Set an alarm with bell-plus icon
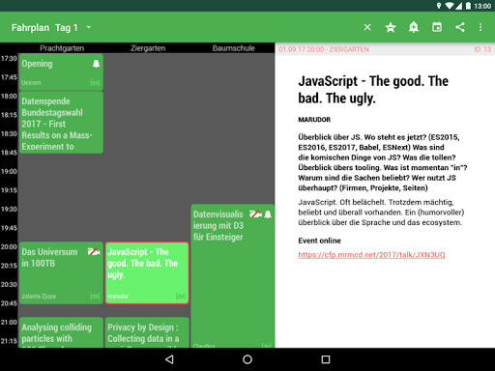 [414, 27]
